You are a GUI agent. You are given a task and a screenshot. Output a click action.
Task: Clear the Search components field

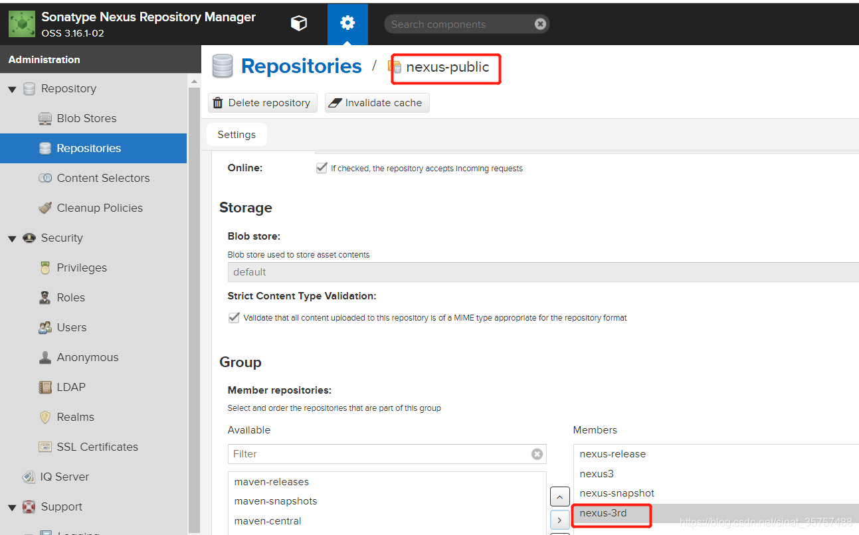(540, 25)
